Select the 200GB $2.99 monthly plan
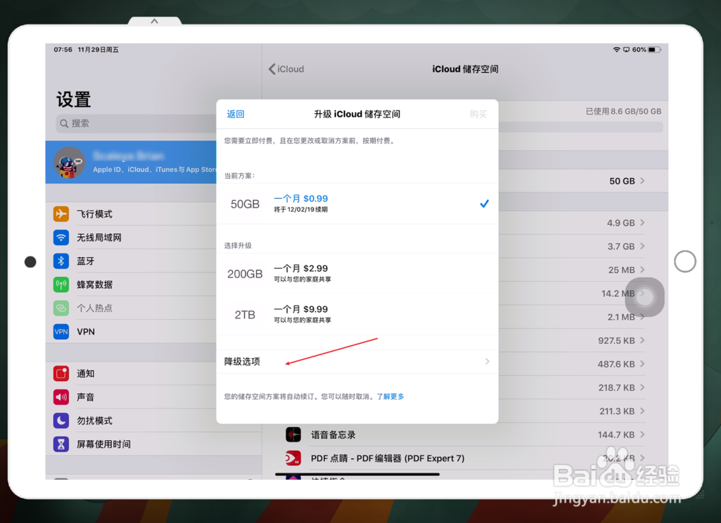 pyautogui.click(x=358, y=274)
